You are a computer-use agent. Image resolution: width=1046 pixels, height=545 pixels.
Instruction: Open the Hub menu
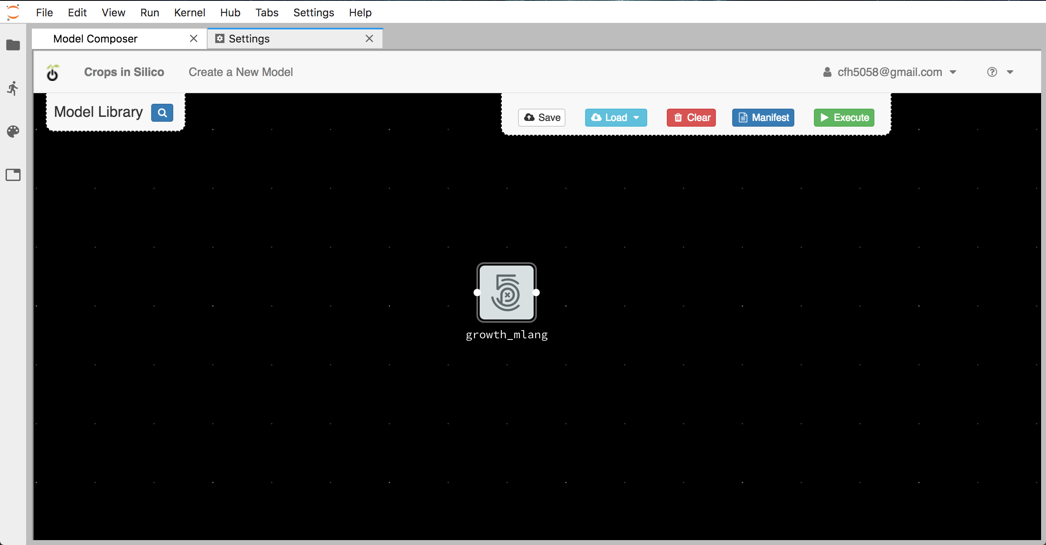(230, 13)
